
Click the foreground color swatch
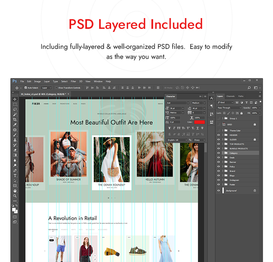tap(14, 210)
